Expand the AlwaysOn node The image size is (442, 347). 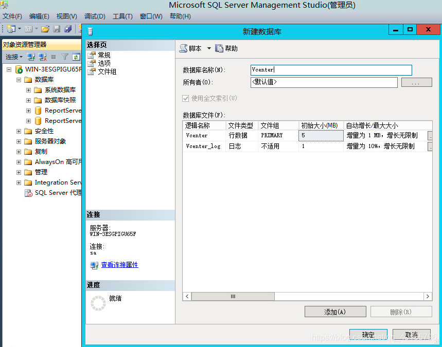coord(19,162)
